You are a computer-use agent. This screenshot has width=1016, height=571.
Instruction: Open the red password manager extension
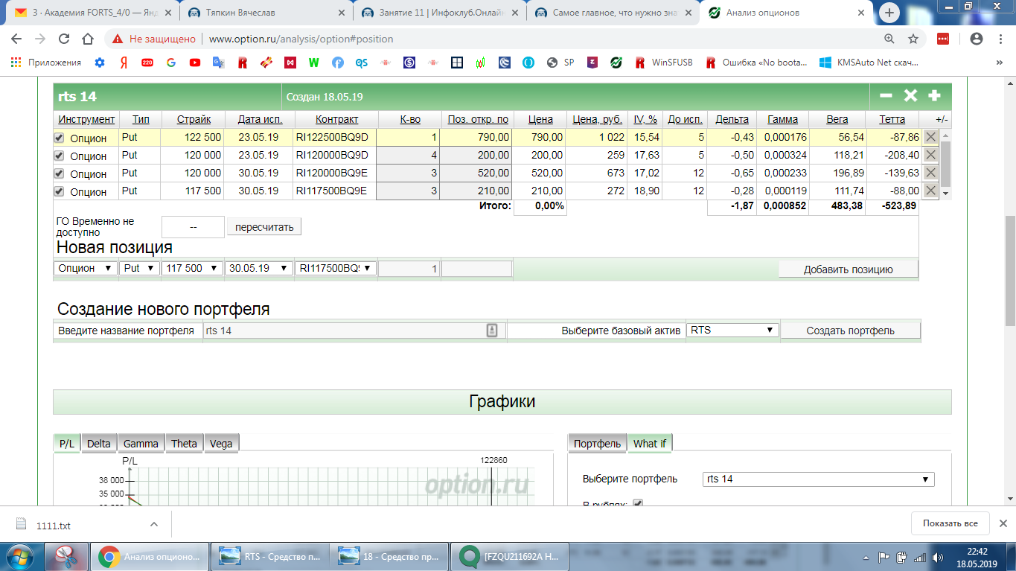tap(943, 39)
